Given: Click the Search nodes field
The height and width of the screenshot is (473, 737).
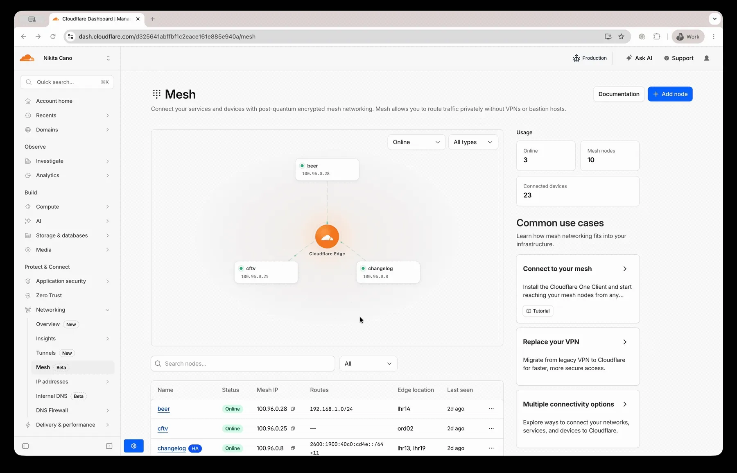Looking at the screenshot, I should pos(243,364).
